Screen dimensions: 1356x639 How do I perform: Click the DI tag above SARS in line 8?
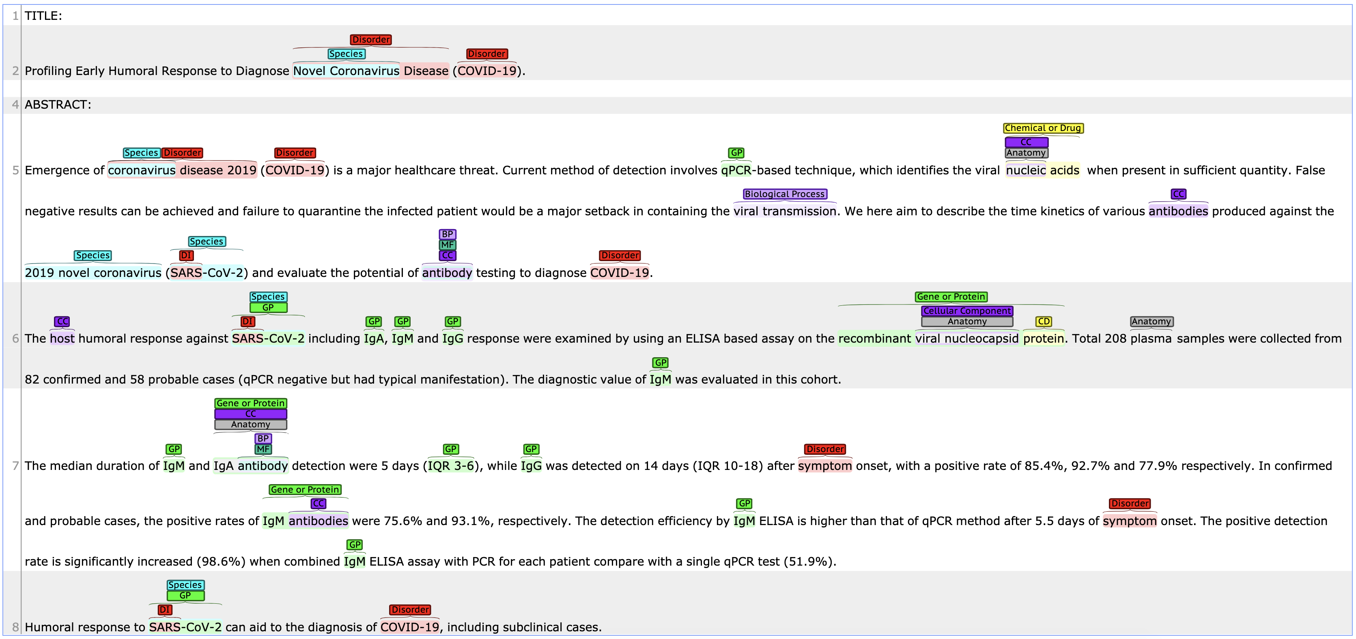165,609
